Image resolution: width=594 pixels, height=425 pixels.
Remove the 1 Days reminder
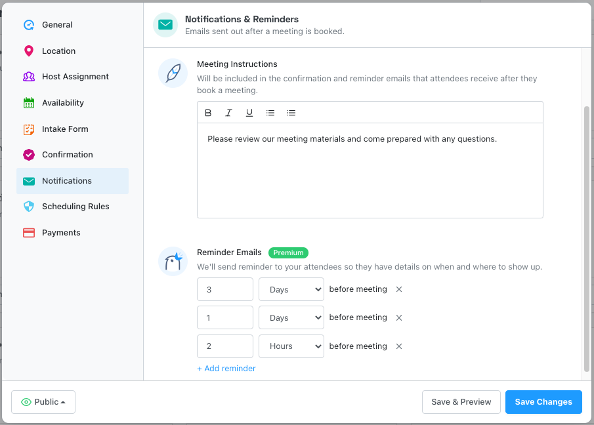click(x=399, y=318)
